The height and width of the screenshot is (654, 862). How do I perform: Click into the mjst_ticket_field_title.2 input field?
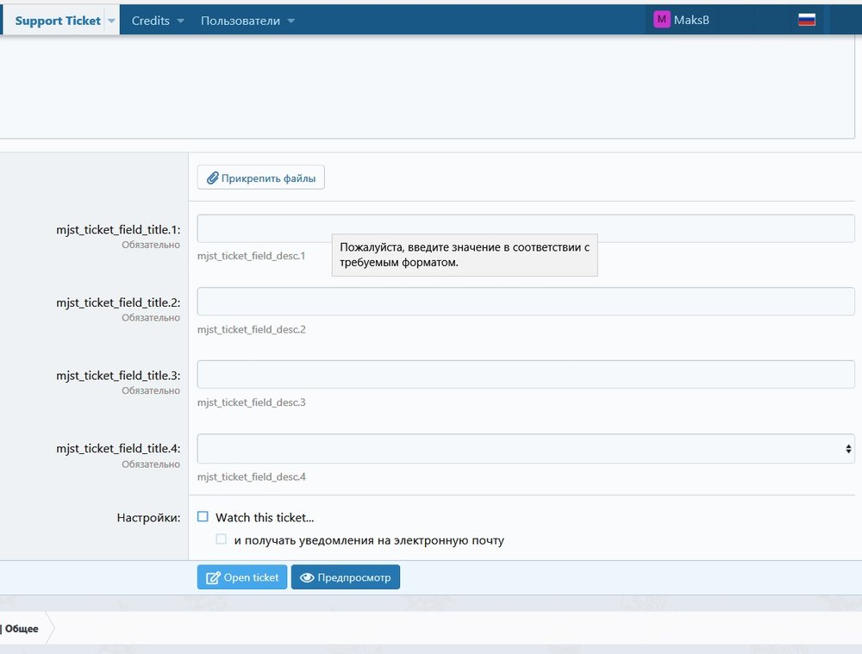coord(526,302)
